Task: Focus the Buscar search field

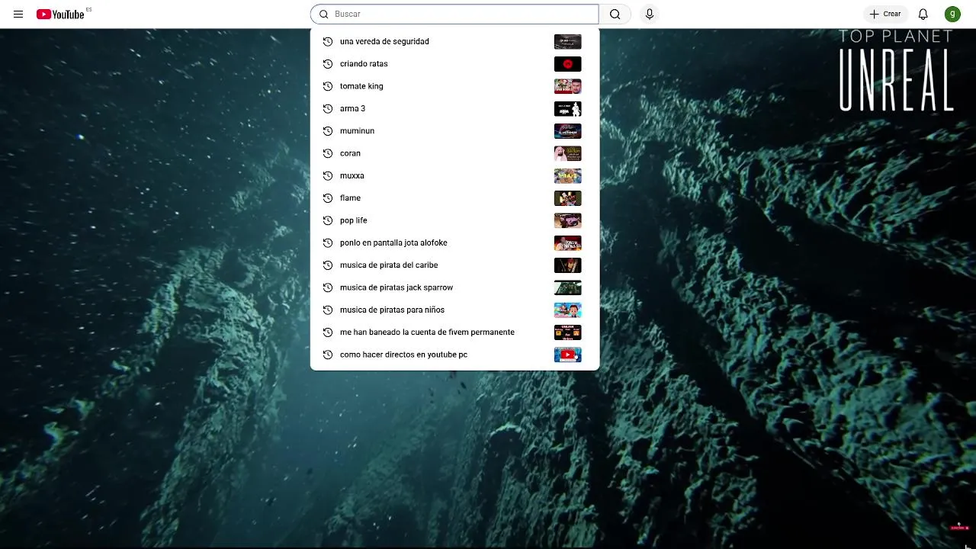Action: [454, 14]
